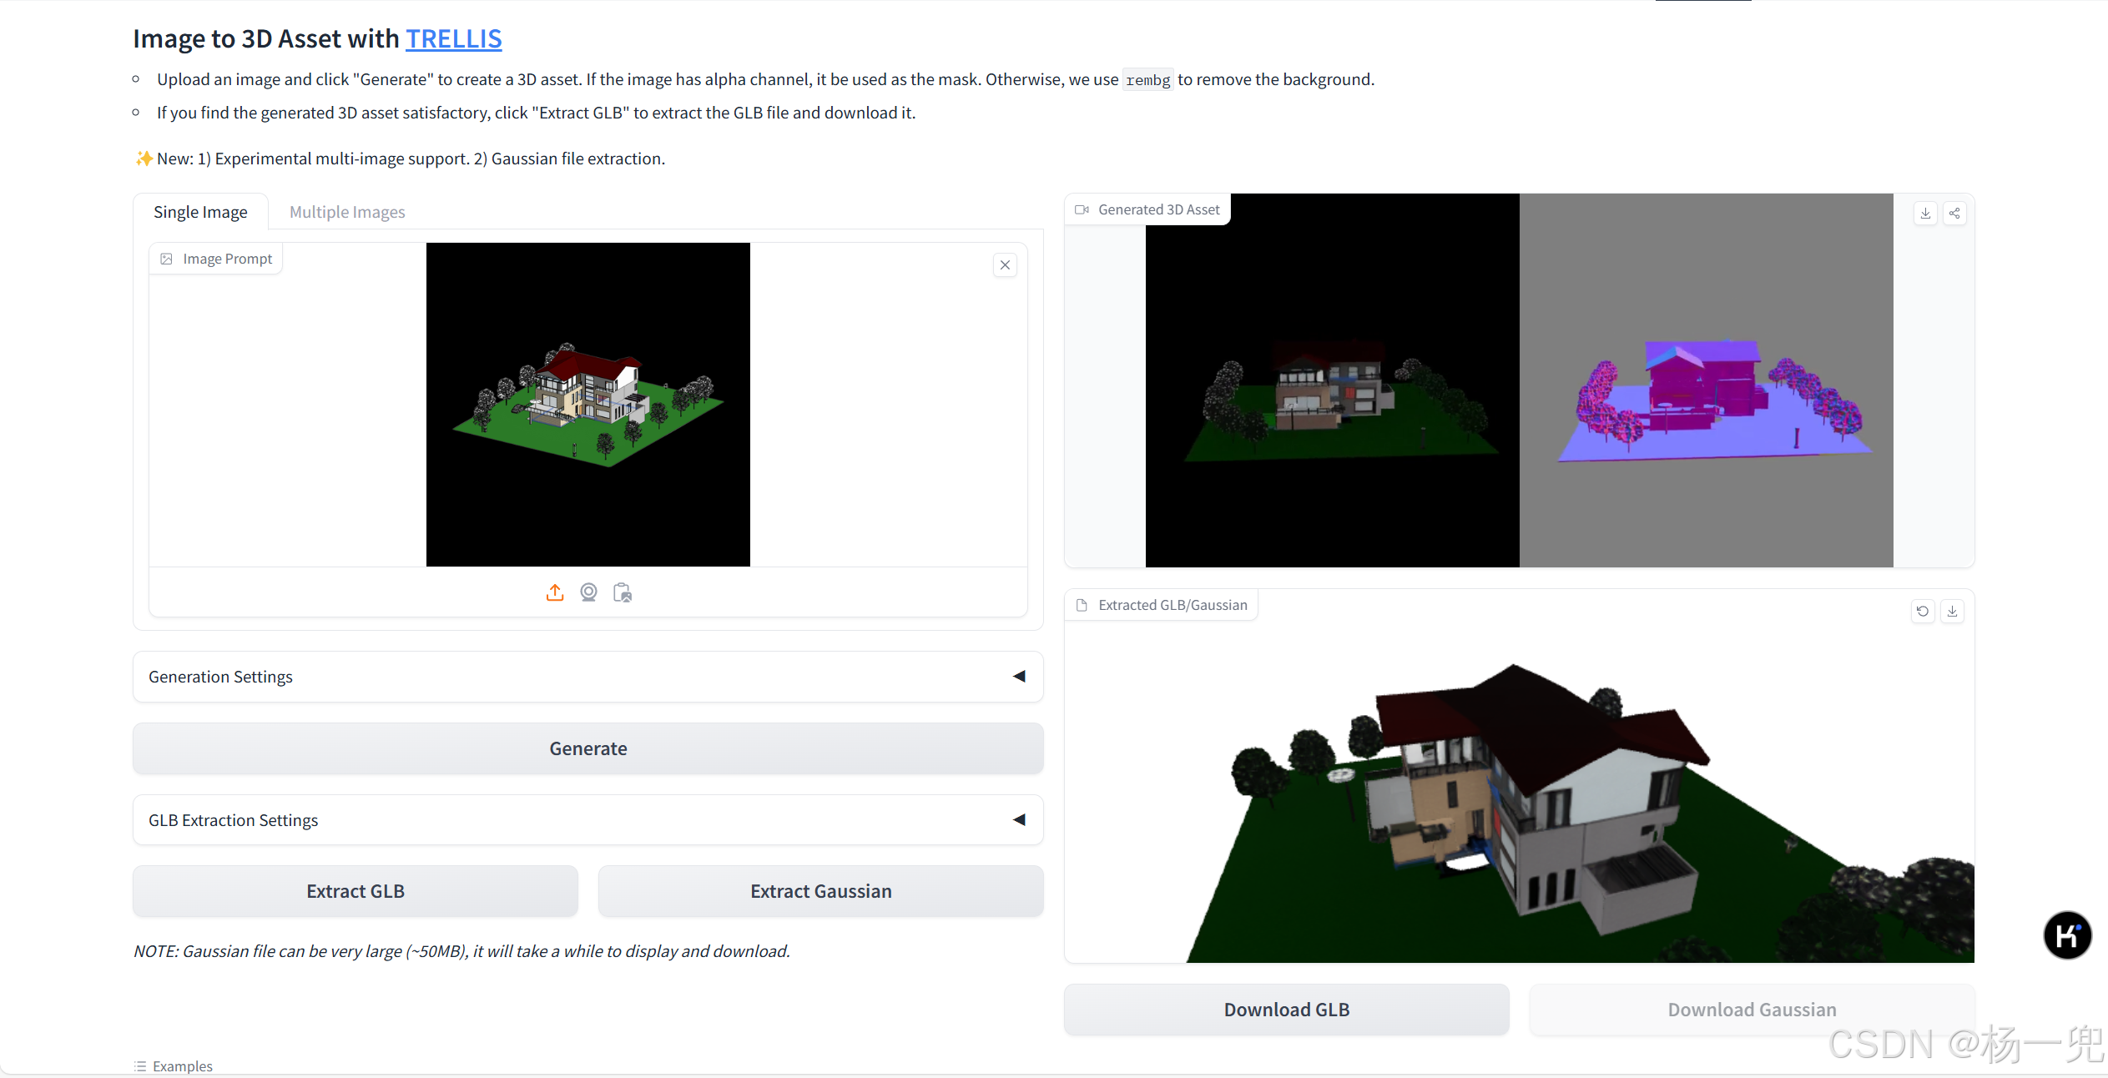This screenshot has width=2108, height=1078.
Task: Open the TRELLIS link in title
Action: tap(453, 38)
